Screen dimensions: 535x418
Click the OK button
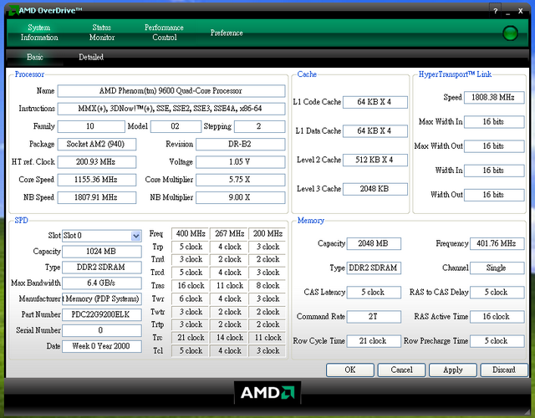[x=350, y=370]
